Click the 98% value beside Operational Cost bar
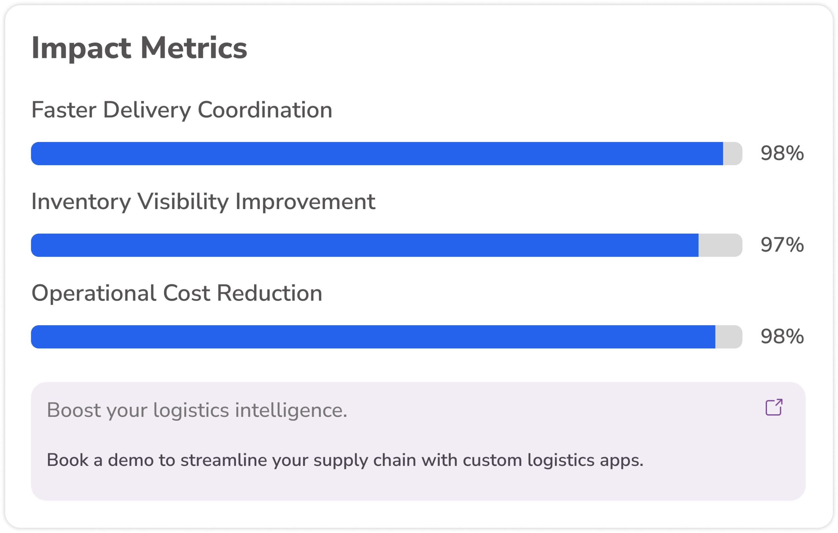Image resolution: width=838 pixels, height=533 pixels. pos(782,337)
